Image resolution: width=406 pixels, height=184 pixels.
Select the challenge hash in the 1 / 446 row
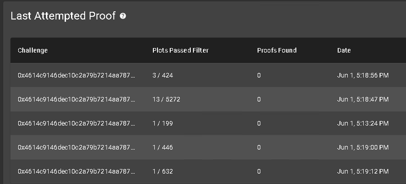point(76,147)
